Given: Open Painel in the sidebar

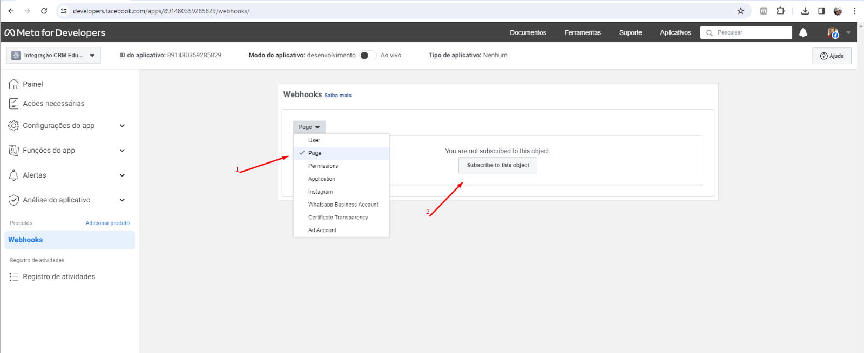Looking at the screenshot, I should click(33, 84).
